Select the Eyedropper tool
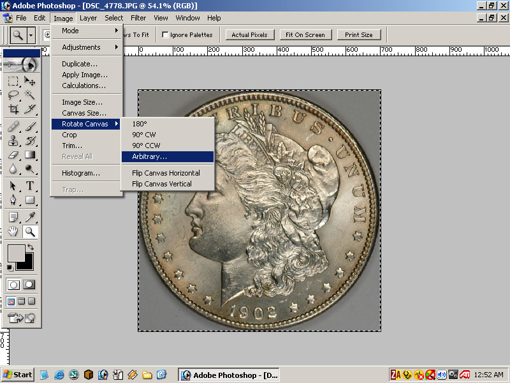The height and width of the screenshot is (383, 510). pos(30,217)
